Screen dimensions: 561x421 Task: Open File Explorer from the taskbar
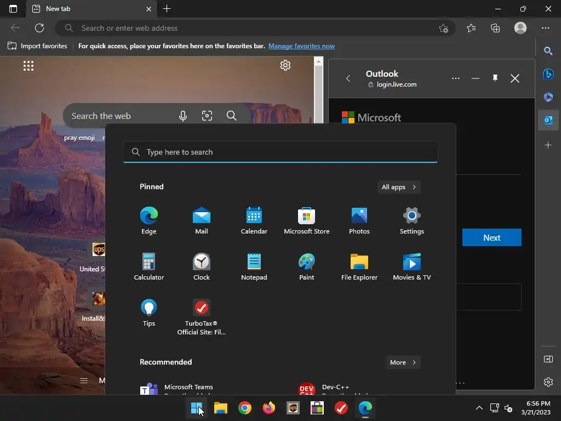pyautogui.click(x=221, y=408)
